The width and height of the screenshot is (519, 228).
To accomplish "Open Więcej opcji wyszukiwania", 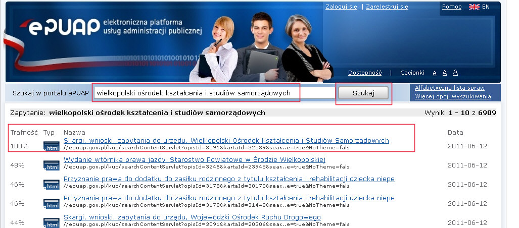I will click(453, 96).
